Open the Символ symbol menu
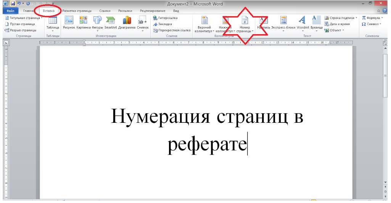Viewport: 391px width, 203px height. pos(372,24)
